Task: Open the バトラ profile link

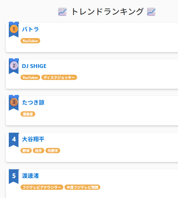Action: [x=30, y=29]
